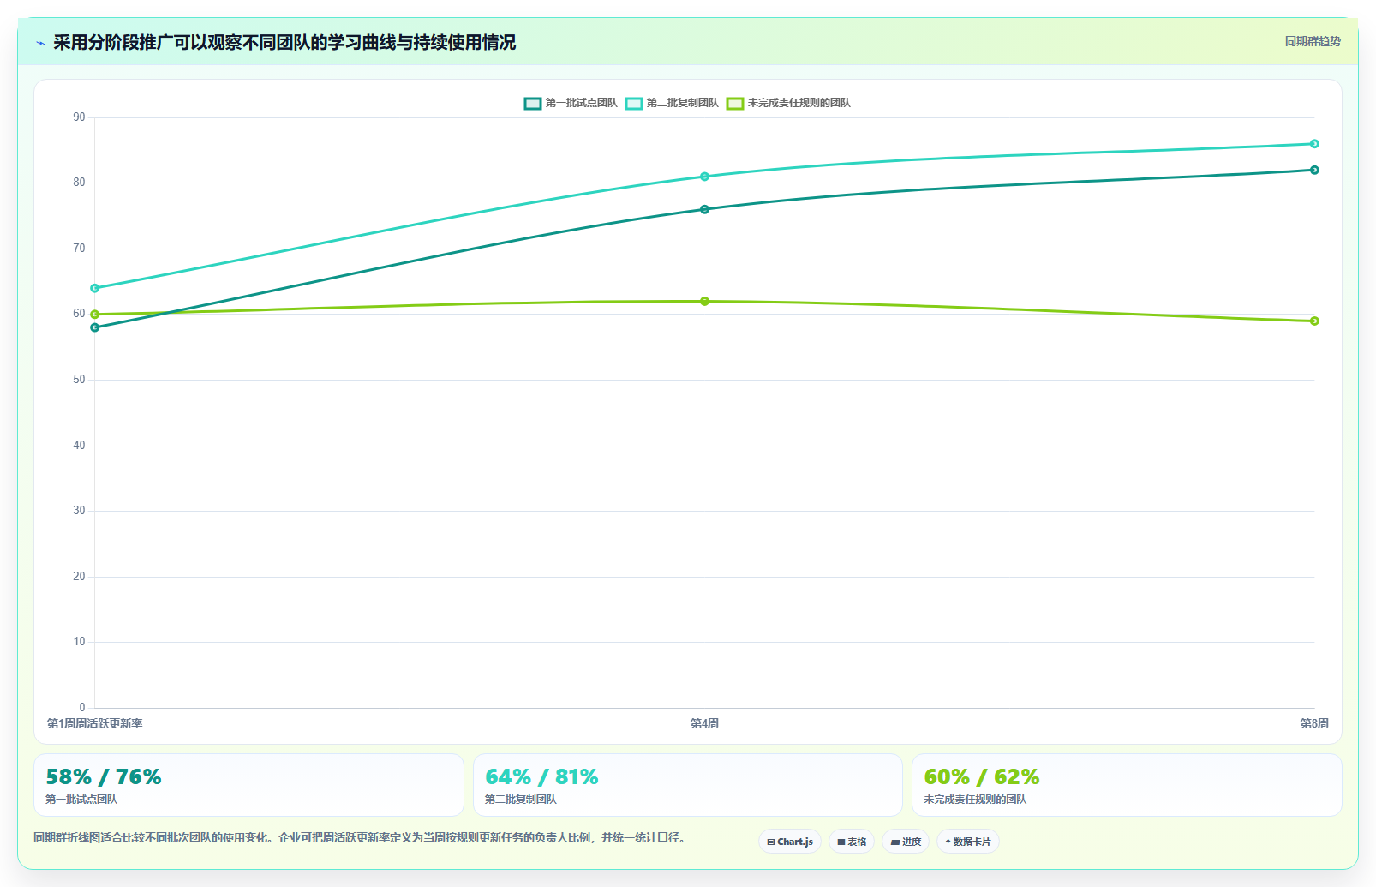Click the 未完成责任规则的团队 legend label
Viewport: 1376px width, 887px height.
pos(799,103)
